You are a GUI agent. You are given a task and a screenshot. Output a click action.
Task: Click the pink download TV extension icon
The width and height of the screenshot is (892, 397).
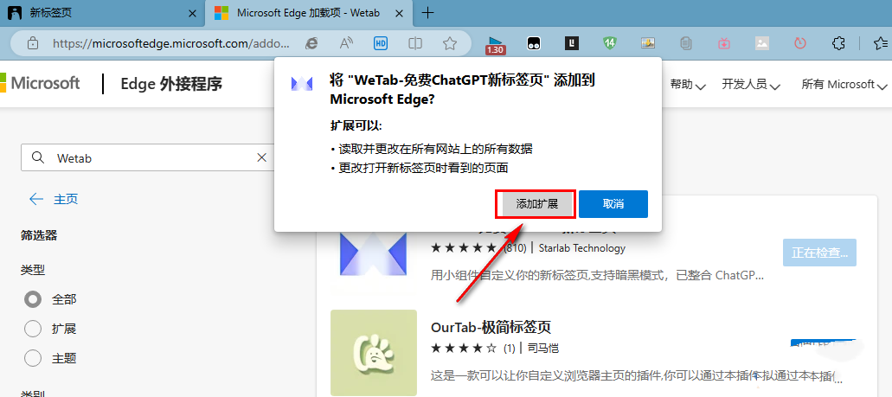724,42
